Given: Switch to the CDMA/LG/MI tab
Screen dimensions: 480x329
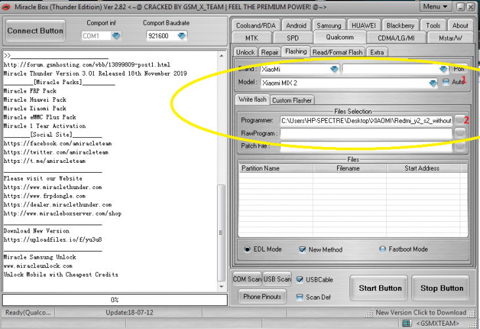Looking at the screenshot, I should click(396, 38).
